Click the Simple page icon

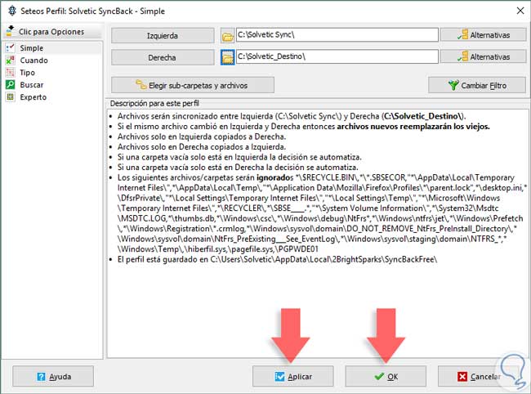click(x=11, y=47)
